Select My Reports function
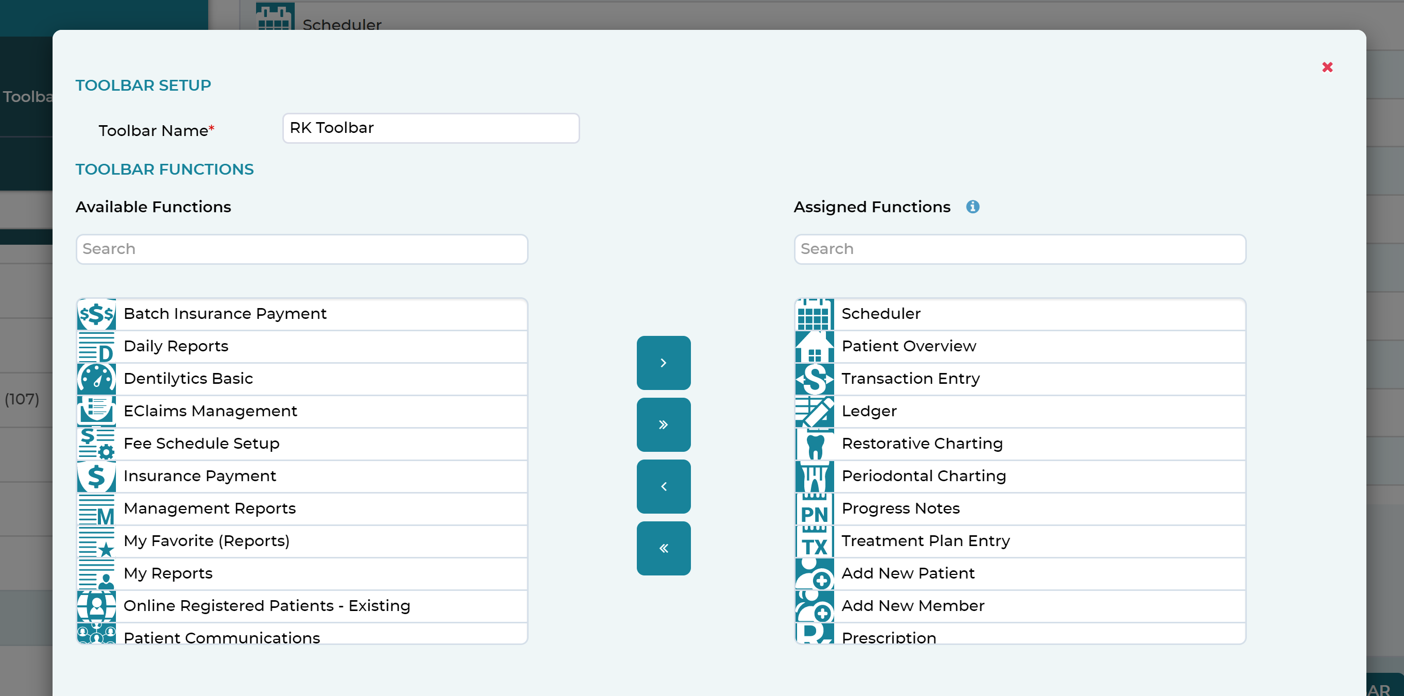The width and height of the screenshot is (1404, 696). click(302, 573)
